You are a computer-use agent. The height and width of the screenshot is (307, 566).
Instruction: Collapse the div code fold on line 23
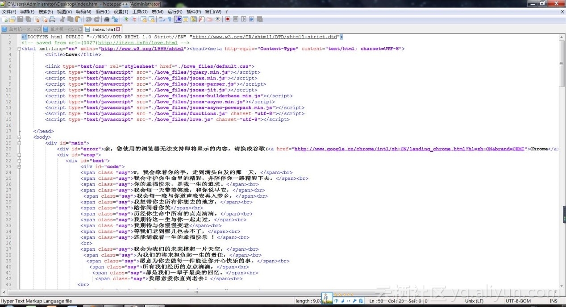point(19,166)
